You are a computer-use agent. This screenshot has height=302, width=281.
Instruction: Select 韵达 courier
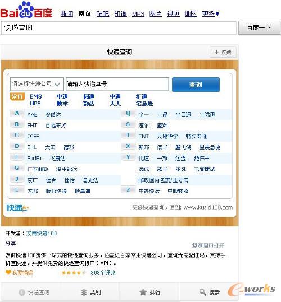(x=89, y=104)
